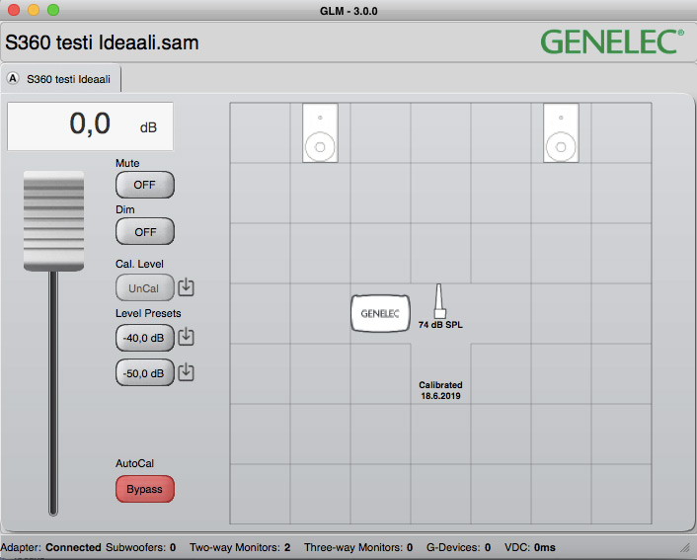Screen dimensions: 697x560
Task: Select the left monitor speaker icon
Action: tap(320, 132)
